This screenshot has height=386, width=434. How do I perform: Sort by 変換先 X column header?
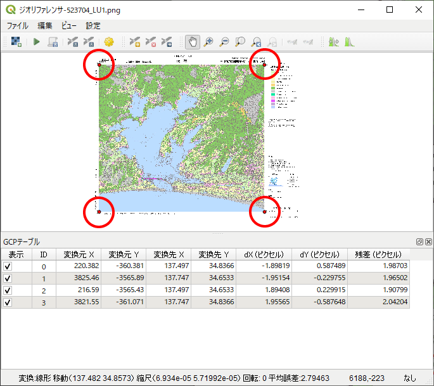169,254
